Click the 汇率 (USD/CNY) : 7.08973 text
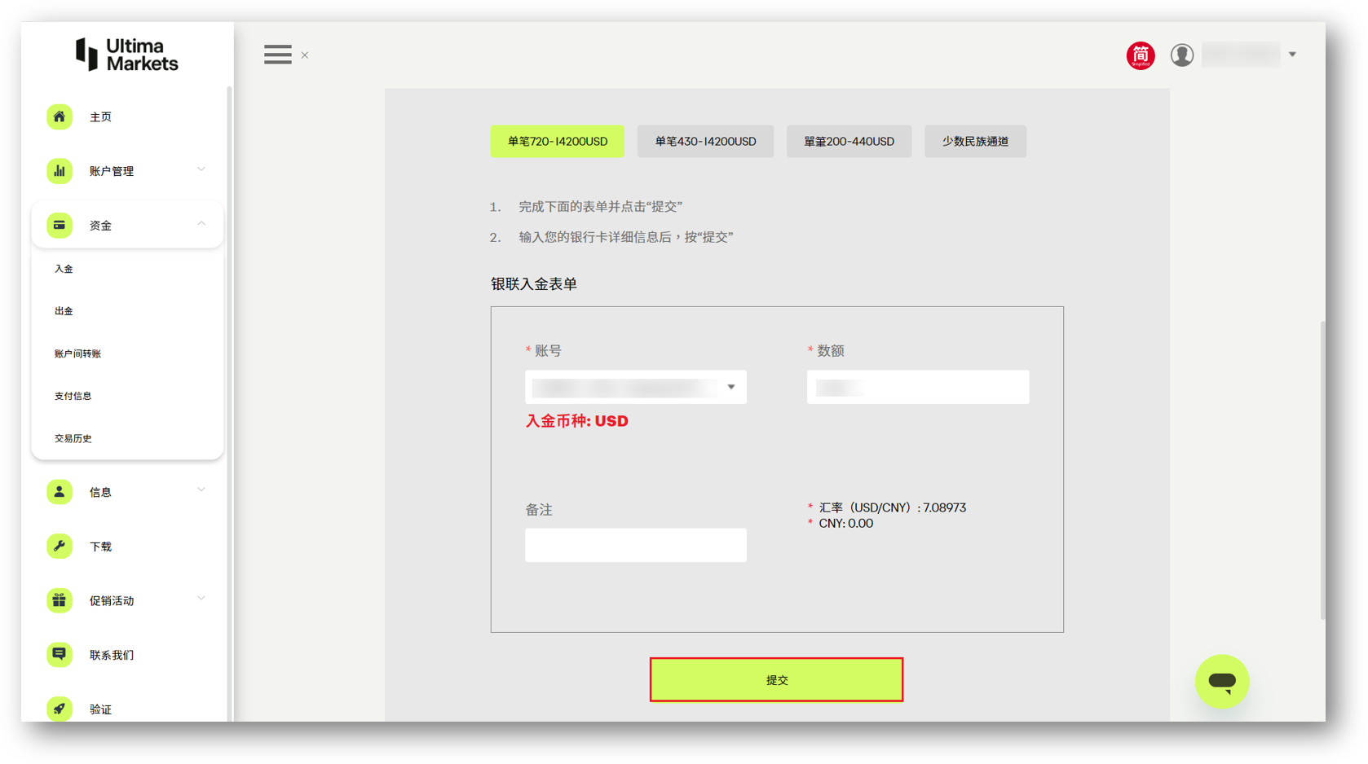This screenshot has height=764, width=1368. pos(892,507)
